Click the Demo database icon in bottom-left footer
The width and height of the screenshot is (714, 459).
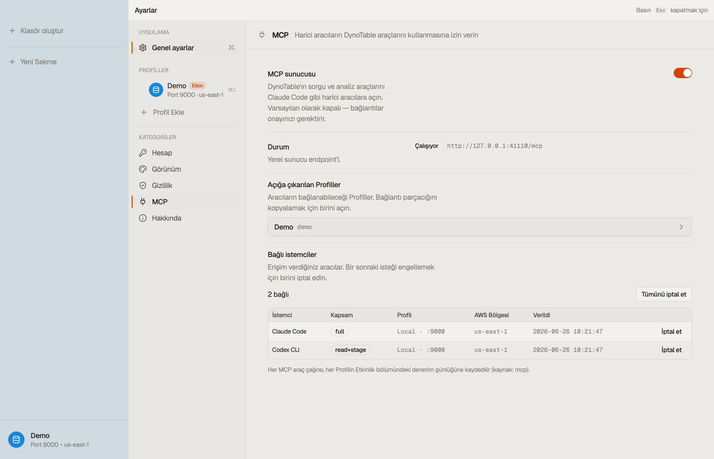[16, 440]
